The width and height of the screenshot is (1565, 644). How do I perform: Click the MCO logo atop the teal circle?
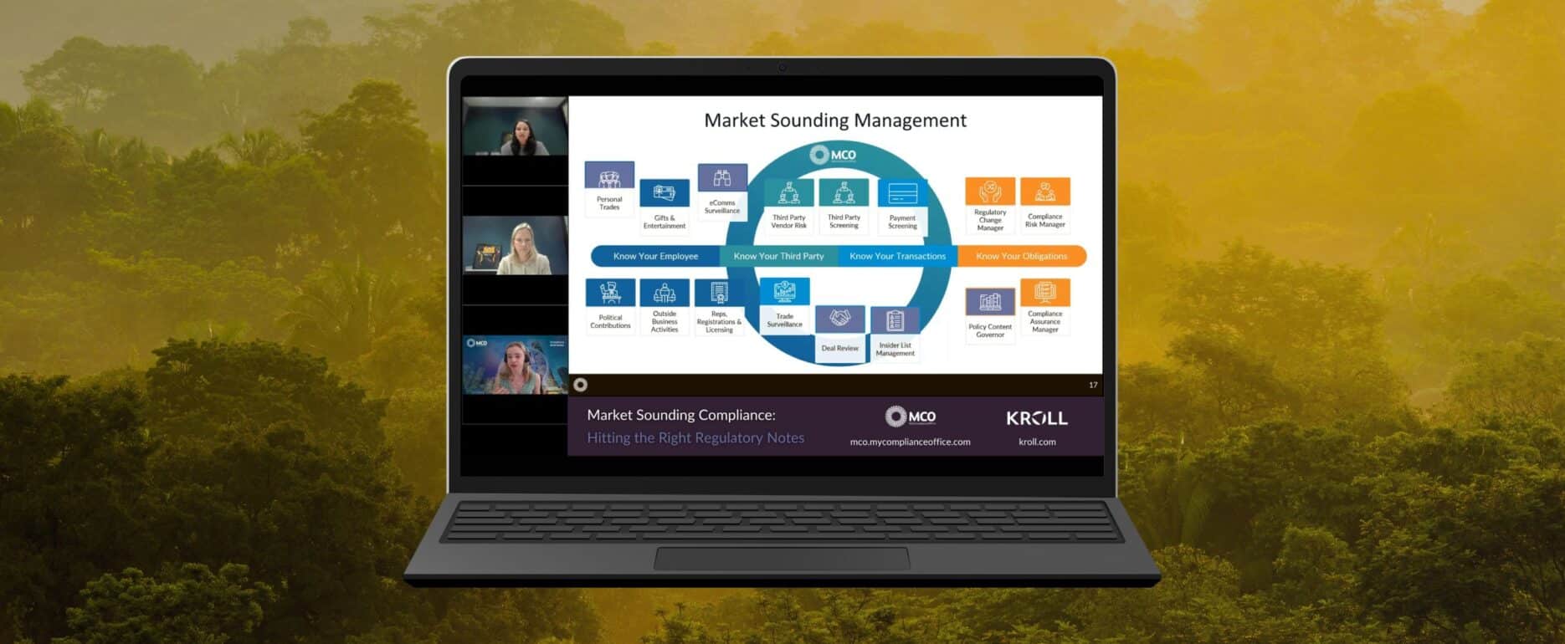tap(833, 155)
